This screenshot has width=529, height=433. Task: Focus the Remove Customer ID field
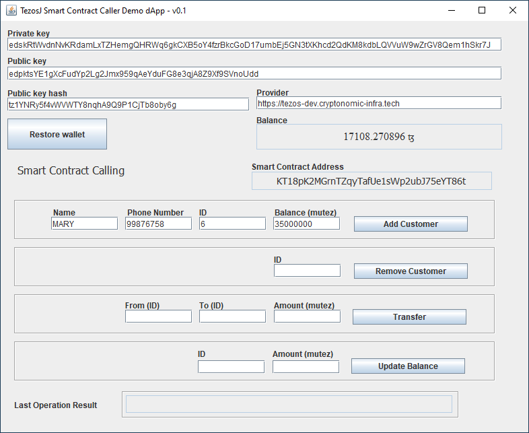pyautogui.click(x=308, y=271)
